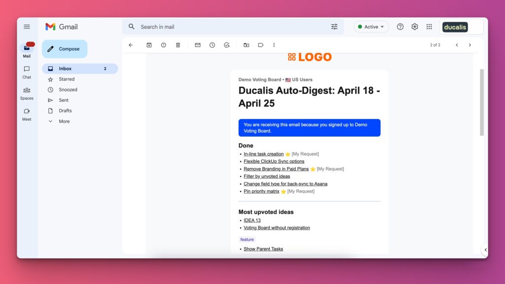This screenshot has height=284, width=505.
Task: Click the Compose button
Action: (65, 49)
